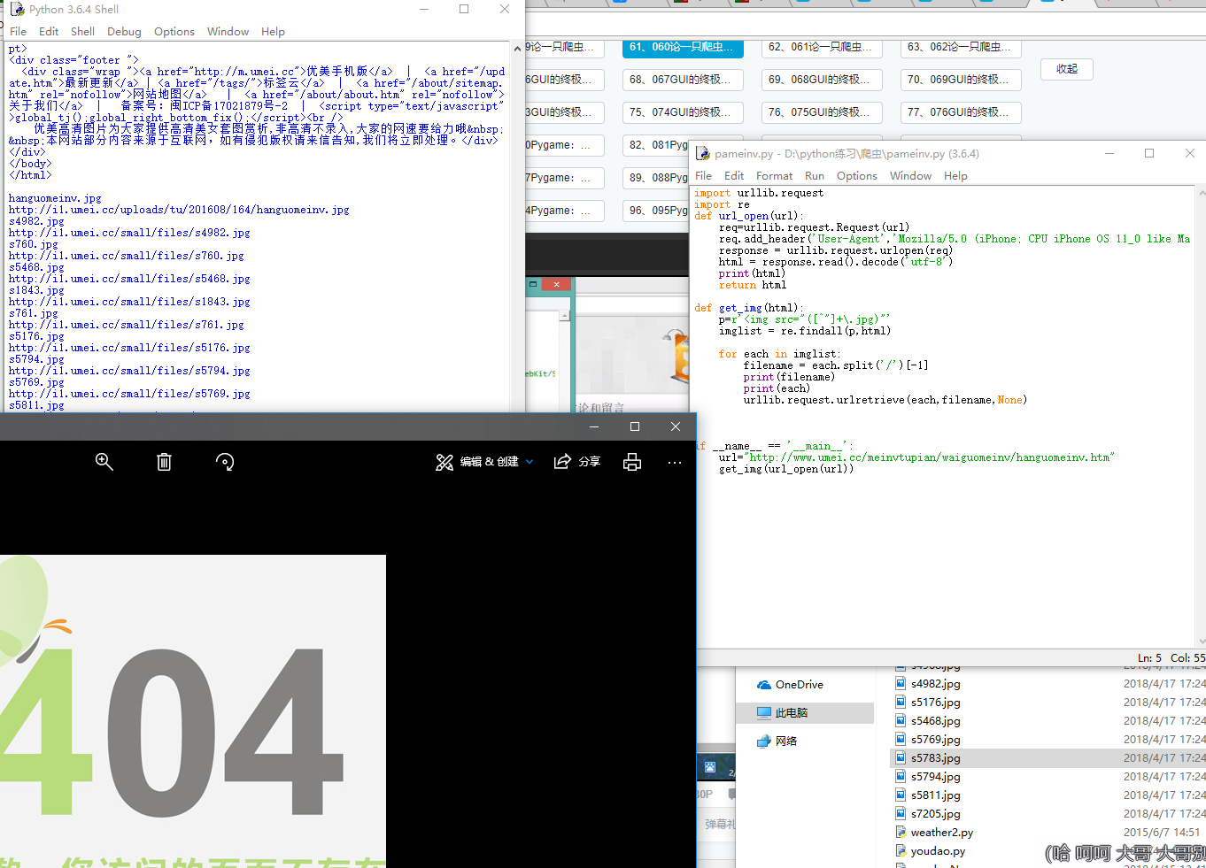Click the printer icon in Photos toolbar
The height and width of the screenshot is (868, 1206).
[x=632, y=462]
